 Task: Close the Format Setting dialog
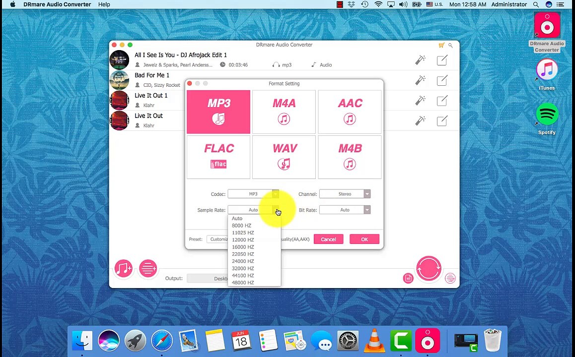(190, 83)
